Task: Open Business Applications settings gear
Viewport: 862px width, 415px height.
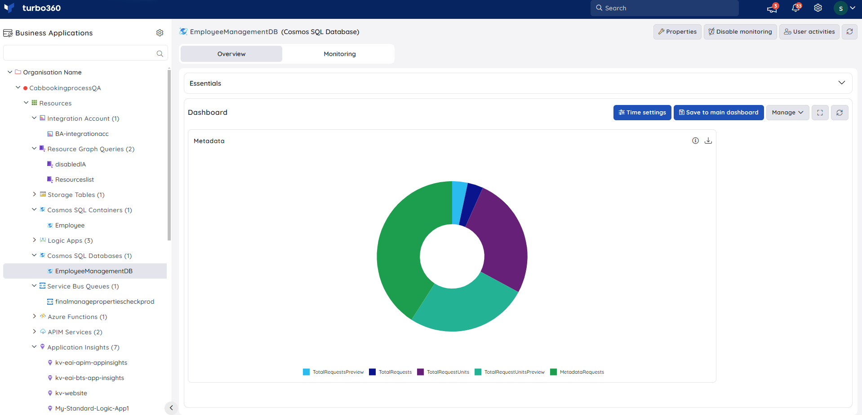Action: pos(160,33)
